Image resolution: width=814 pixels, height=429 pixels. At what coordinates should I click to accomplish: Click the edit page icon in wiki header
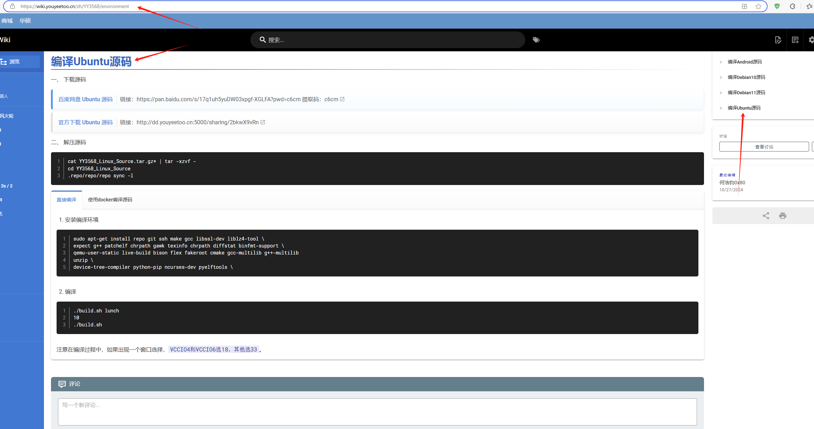tap(778, 40)
